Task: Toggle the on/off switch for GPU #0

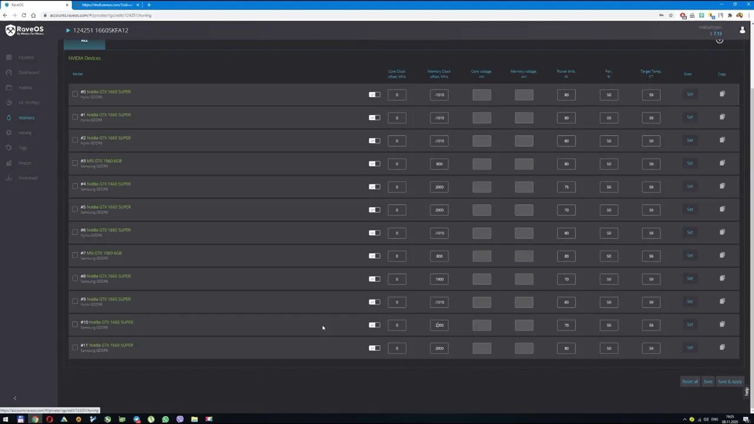Action: coord(375,94)
